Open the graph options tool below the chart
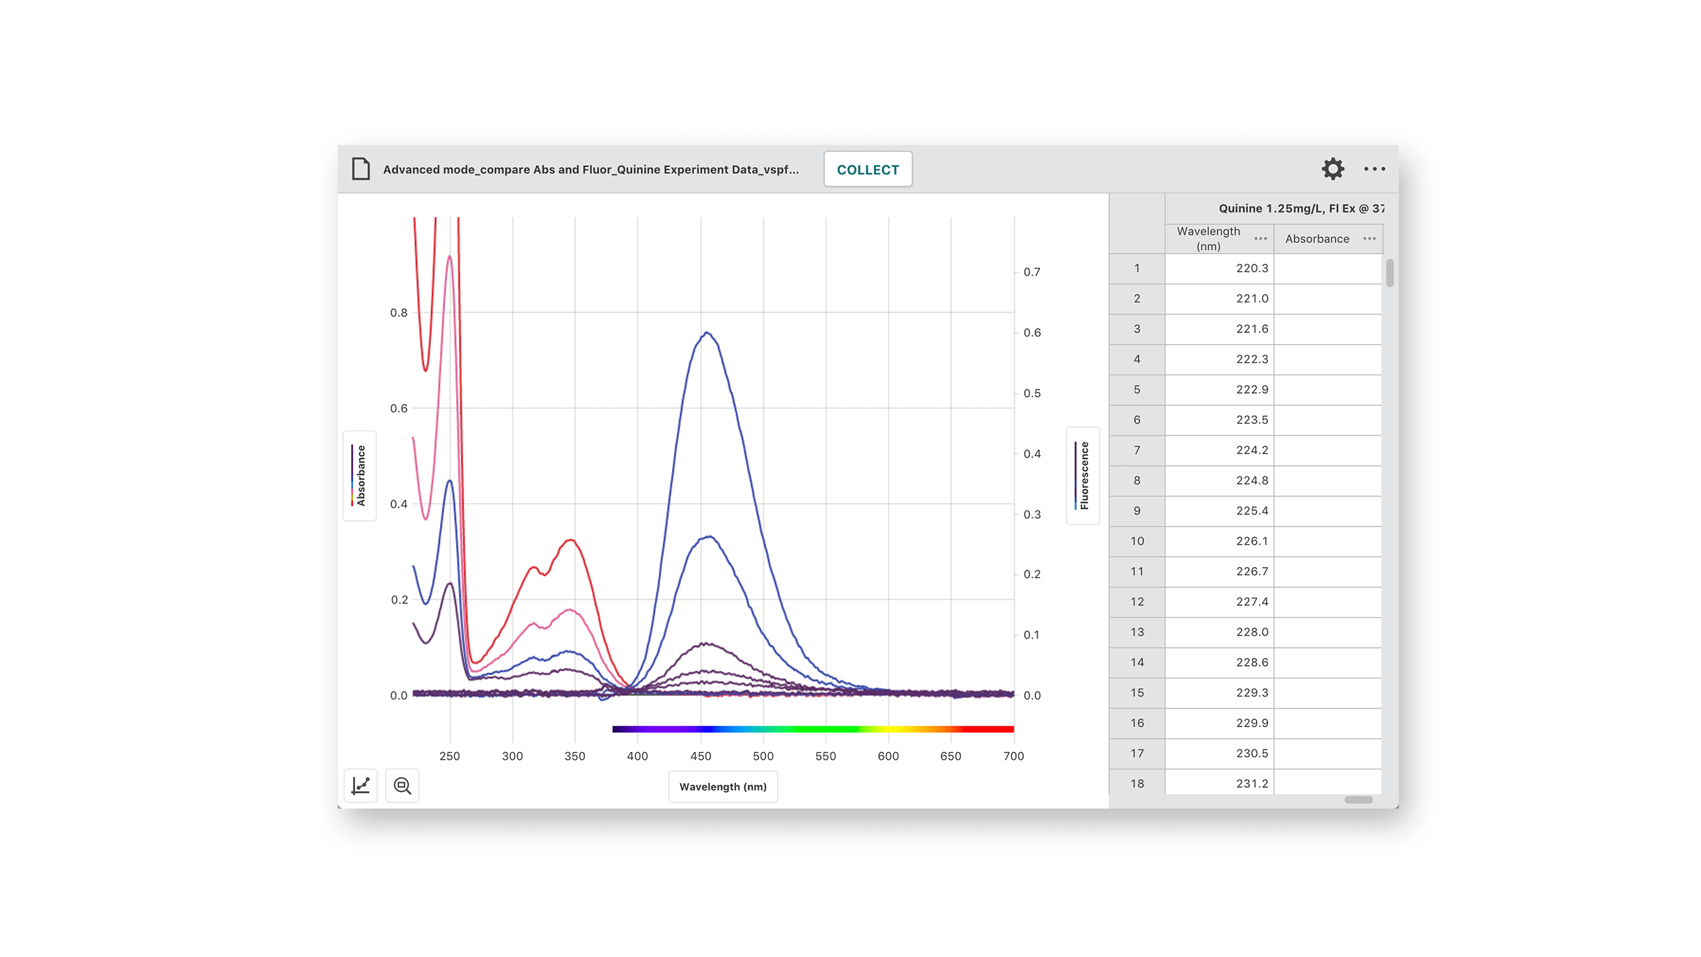The image size is (1701, 957). [x=360, y=785]
